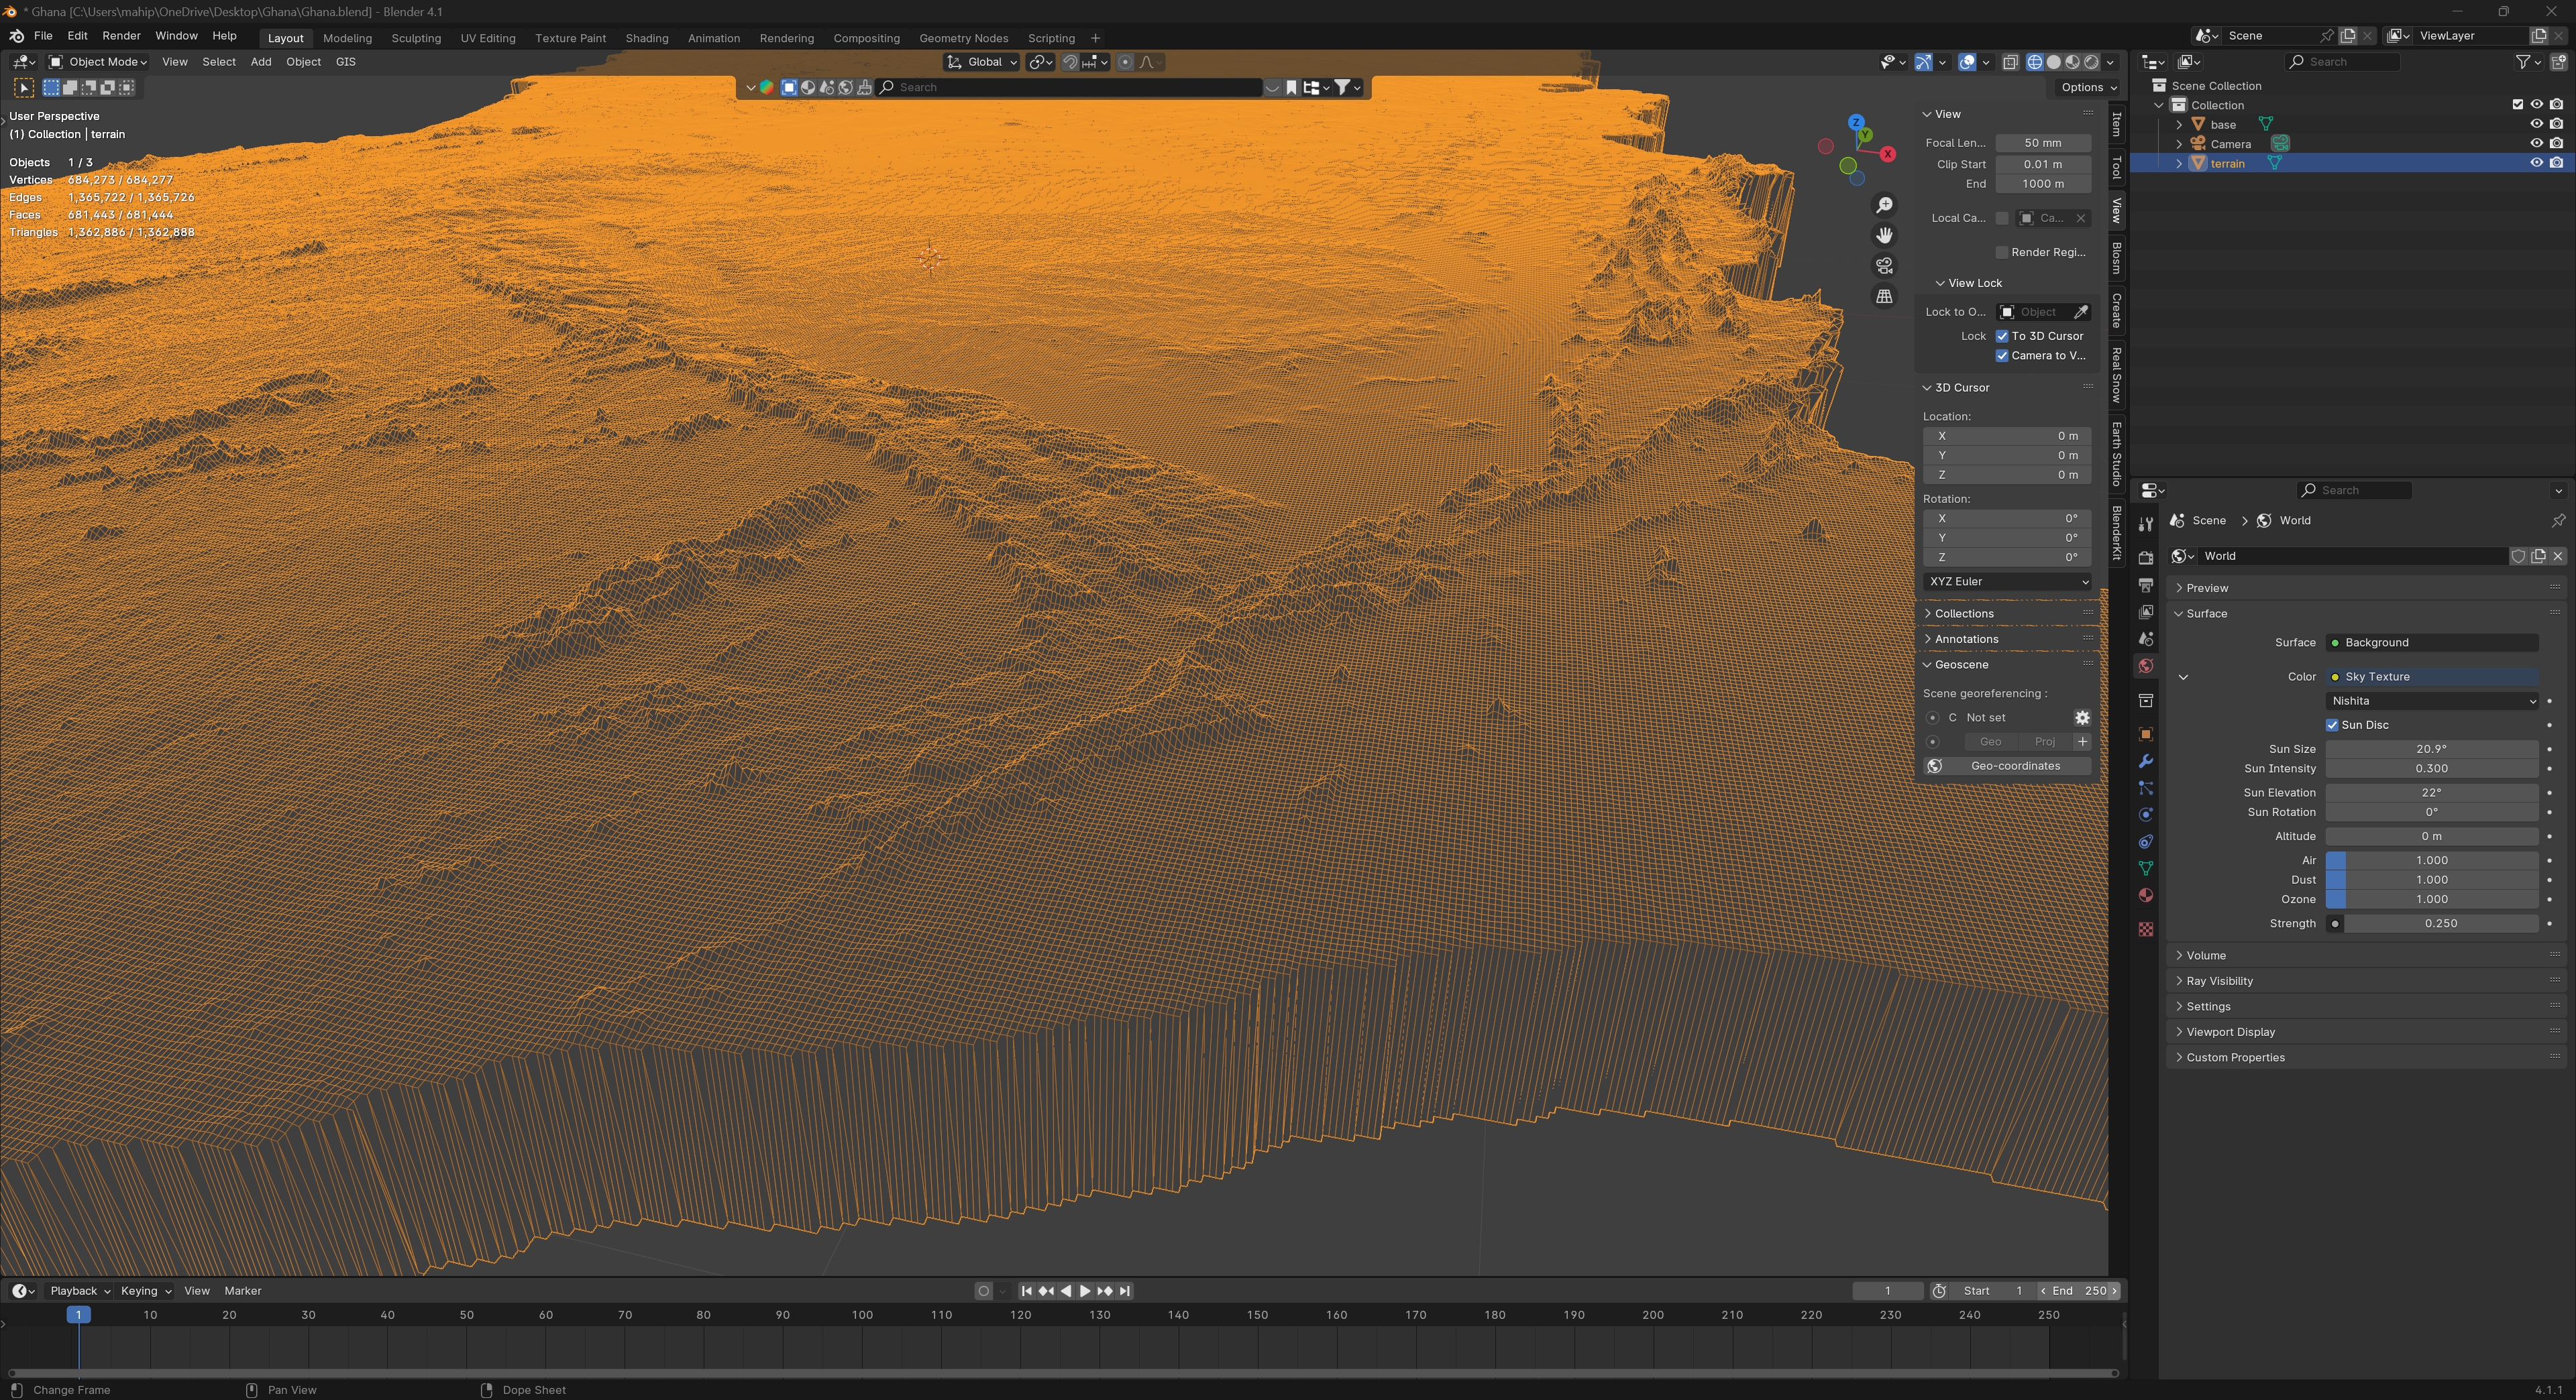
Task: Adjust the Air density slider
Action: click(2431, 860)
